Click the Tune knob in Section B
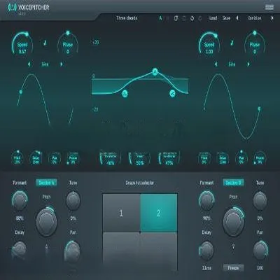This screenshot has height=280, width=280. (x=260, y=200)
